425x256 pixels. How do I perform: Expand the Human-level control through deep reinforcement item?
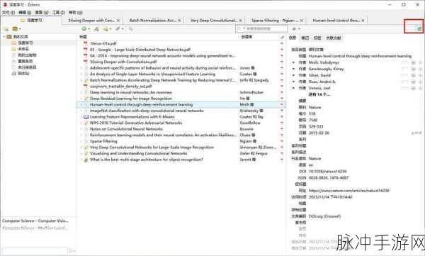pyautogui.click(x=81, y=104)
